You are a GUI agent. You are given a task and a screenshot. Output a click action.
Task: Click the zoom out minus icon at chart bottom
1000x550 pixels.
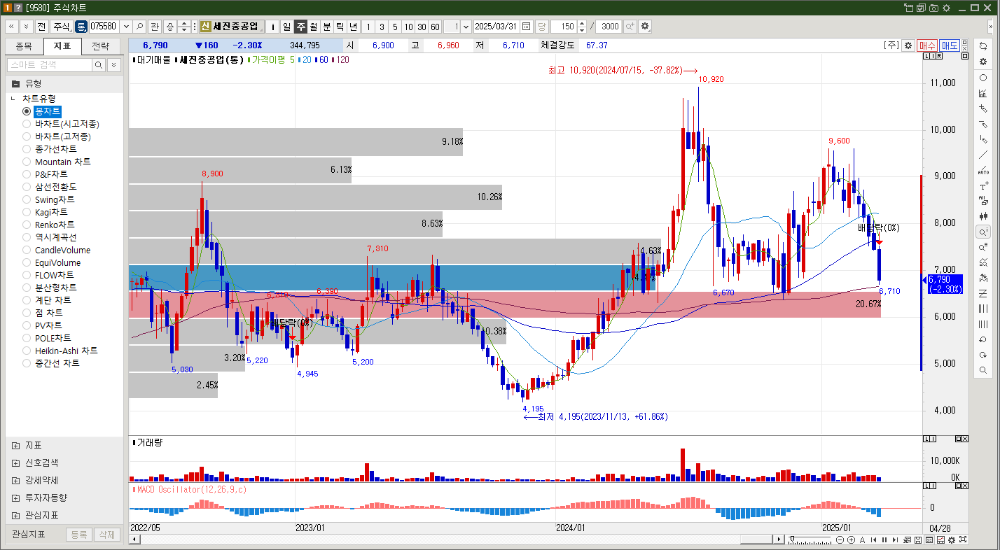pos(840,540)
